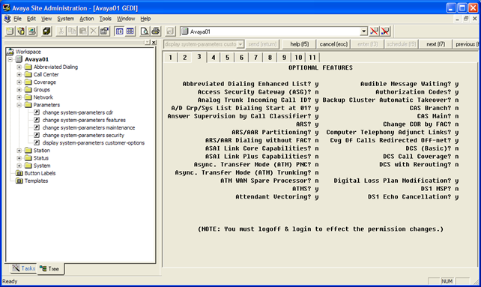
Task: Click the Delete X icon in the toolbar
Action: click(93, 31)
